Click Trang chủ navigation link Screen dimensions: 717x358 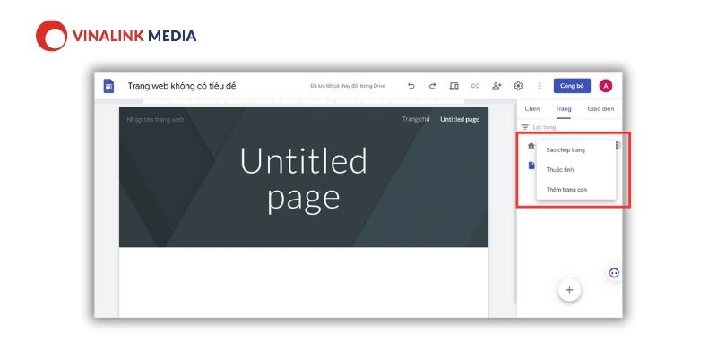click(x=416, y=119)
